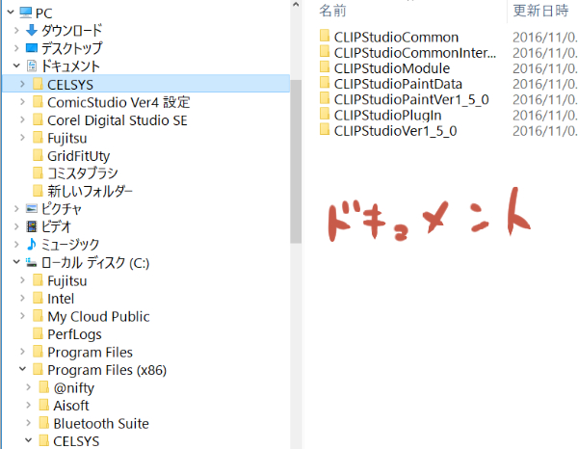
Task: Select bottom CELSYS folder under Program Files (x86)
Action: (76, 441)
